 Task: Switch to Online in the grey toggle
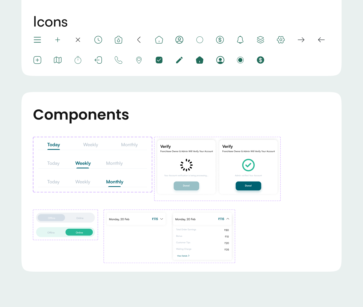80,218
